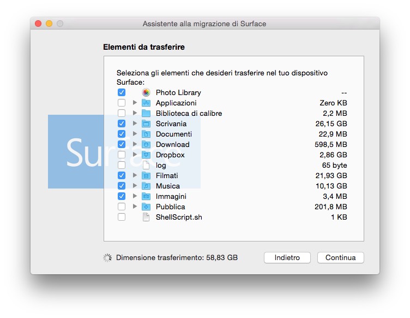Check the Pubblica checkbox
The image size is (410, 318).
pos(122,207)
